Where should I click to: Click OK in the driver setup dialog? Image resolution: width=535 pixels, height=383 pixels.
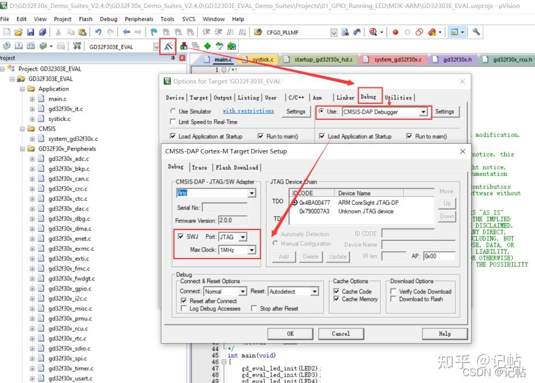click(x=290, y=333)
